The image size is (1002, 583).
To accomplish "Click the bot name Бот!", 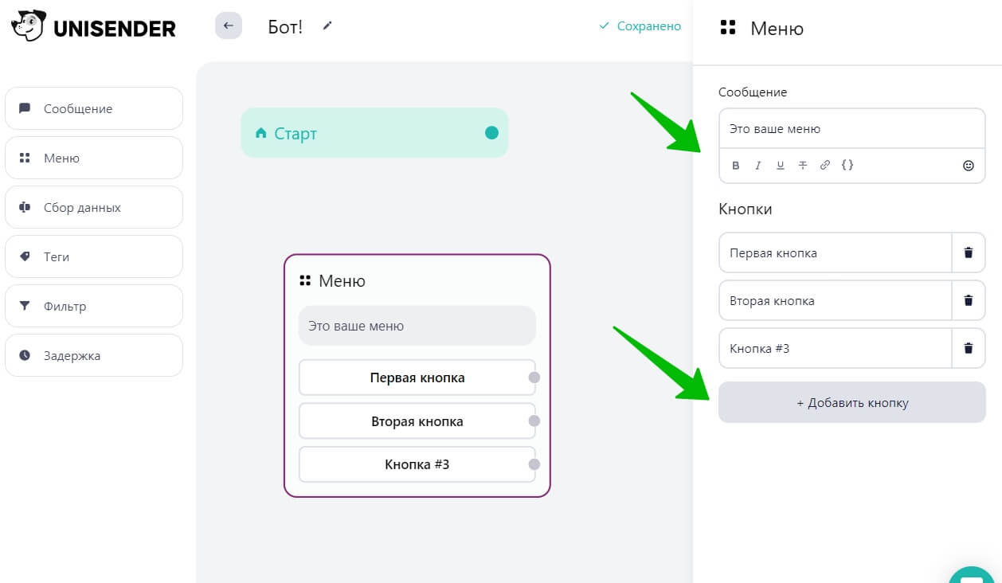I will pyautogui.click(x=285, y=26).
